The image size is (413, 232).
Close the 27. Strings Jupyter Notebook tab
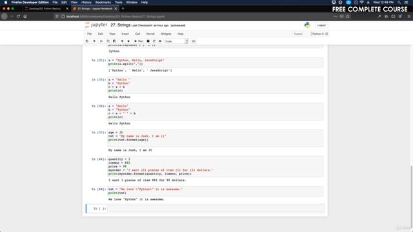pos(116,8)
